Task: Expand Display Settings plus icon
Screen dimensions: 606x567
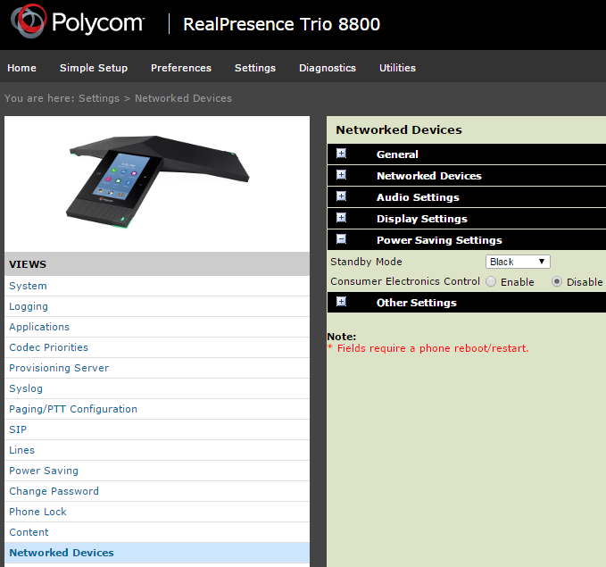Action: [341, 218]
